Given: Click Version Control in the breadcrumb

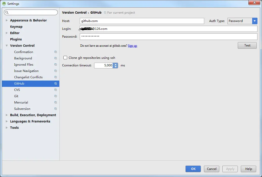Looking at the screenshot, I should point(74,13).
